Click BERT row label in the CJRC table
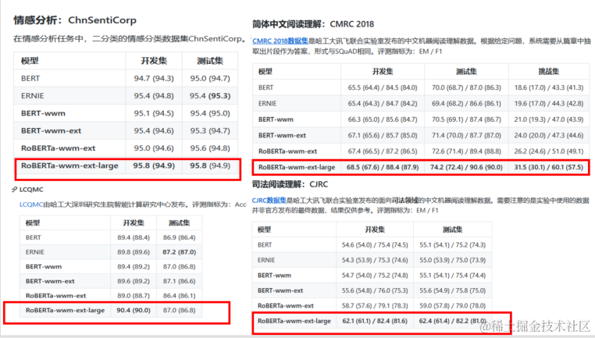This screenshot has width=595, height=338. pyautogui.click(x=265, y=244)
